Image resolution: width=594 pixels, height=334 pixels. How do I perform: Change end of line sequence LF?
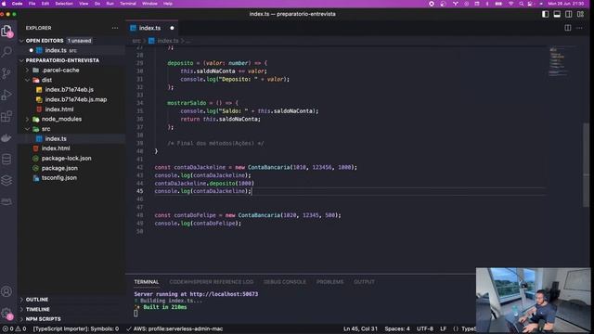click(x=443, y=328)
